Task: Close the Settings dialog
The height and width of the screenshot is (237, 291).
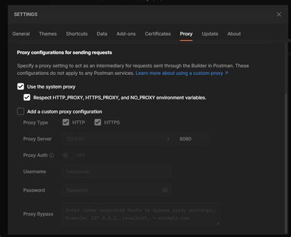Action: coord(279,15)
